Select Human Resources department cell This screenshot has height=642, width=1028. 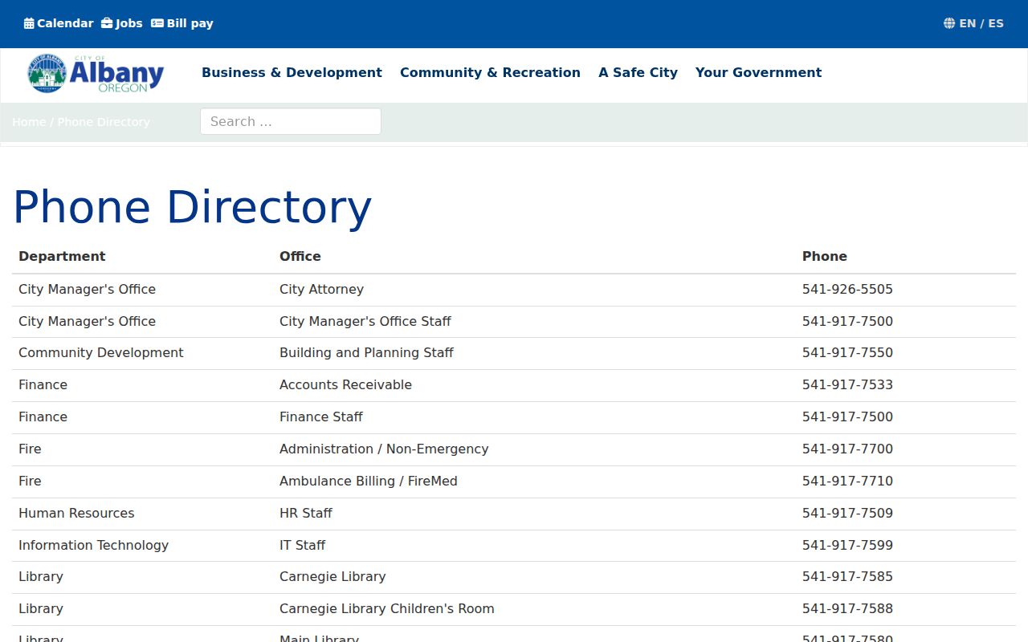click(x=76, y=513)
